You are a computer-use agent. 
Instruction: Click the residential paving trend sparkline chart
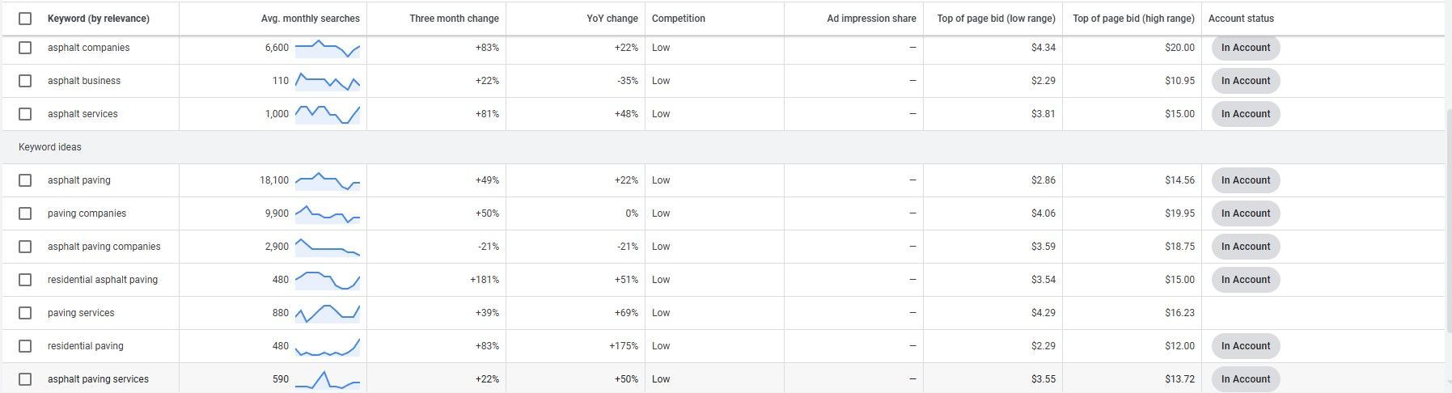pyautogui.click(x=328, y=346)
